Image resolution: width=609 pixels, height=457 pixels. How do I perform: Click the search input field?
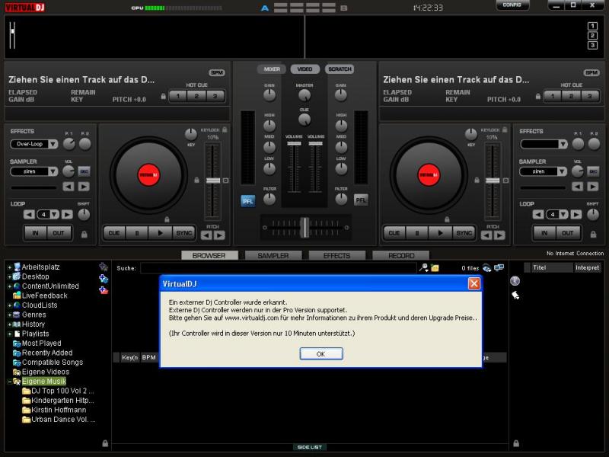tap(279, 268)
